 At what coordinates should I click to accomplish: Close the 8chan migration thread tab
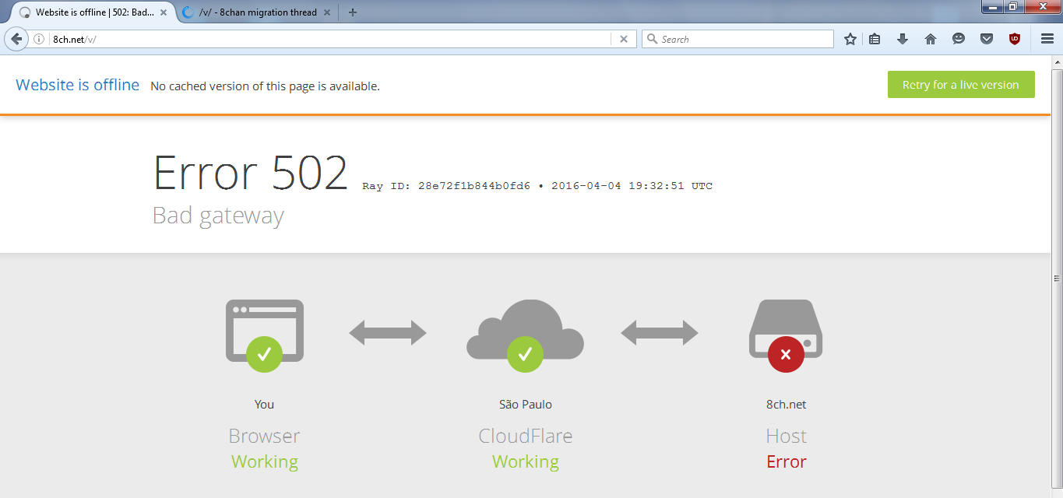[x=326, y=12]
